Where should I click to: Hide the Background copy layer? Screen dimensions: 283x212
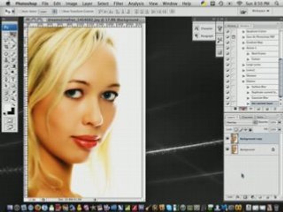click(227, 138)
